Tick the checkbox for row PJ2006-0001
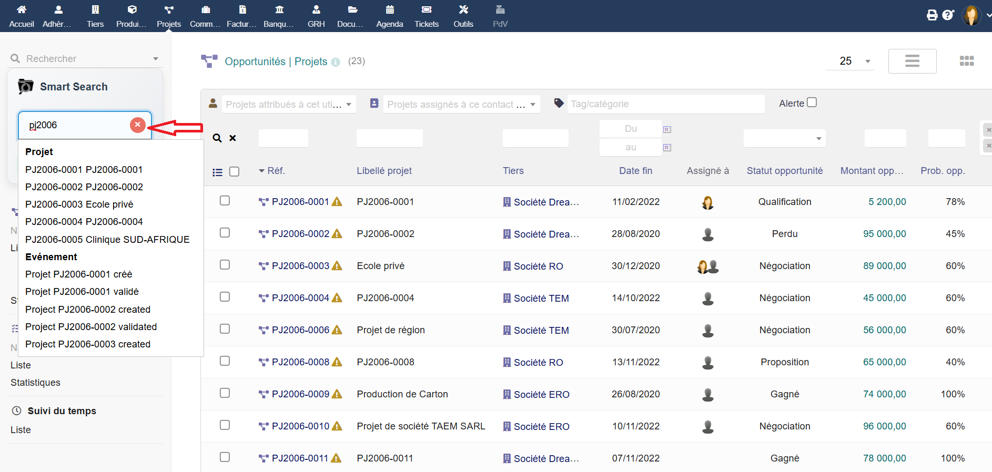Image resolution: width=992 pixels, height=472 pixels. click(225, 201)
